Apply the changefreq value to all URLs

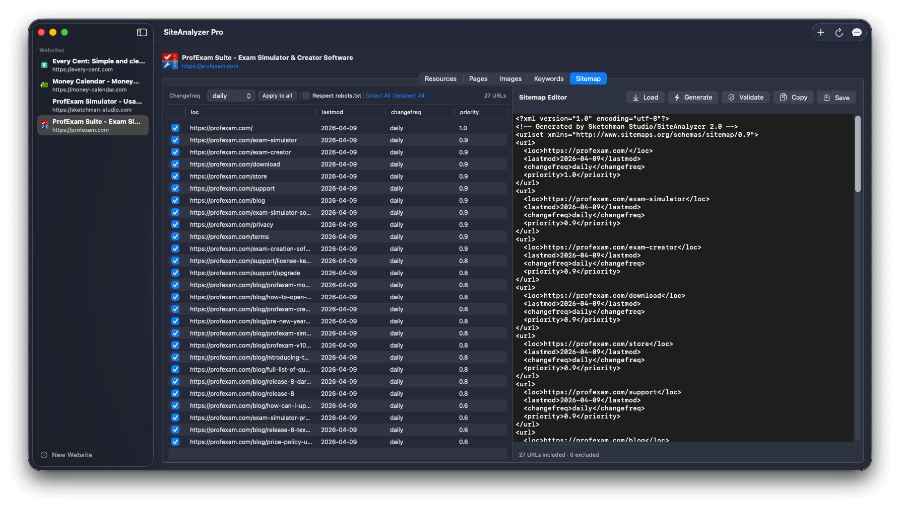(277, 95)
